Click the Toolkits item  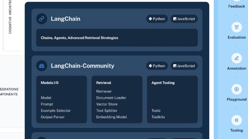click(x=158, y=117)
